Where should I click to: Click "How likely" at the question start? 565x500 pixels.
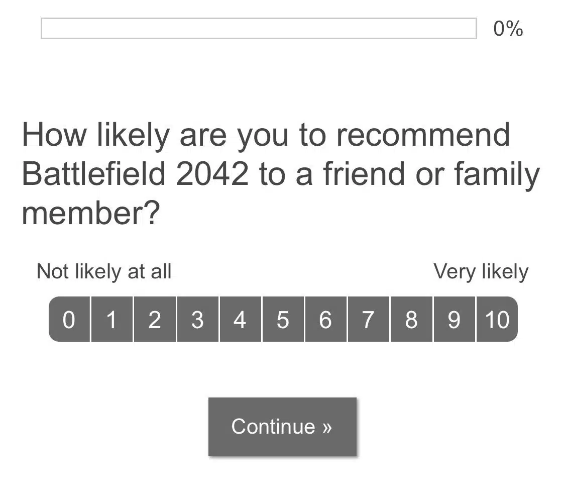[x=96, y=135]
